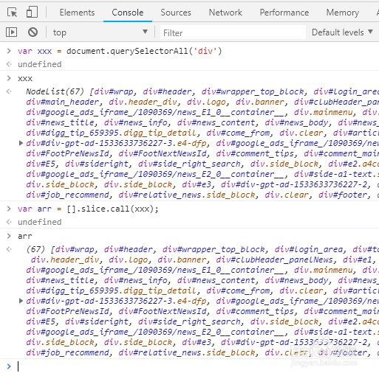The height and width of the screenshot is (376, 379).
Task: Show the console sidebar panel icon
Action: coord(11,32)
